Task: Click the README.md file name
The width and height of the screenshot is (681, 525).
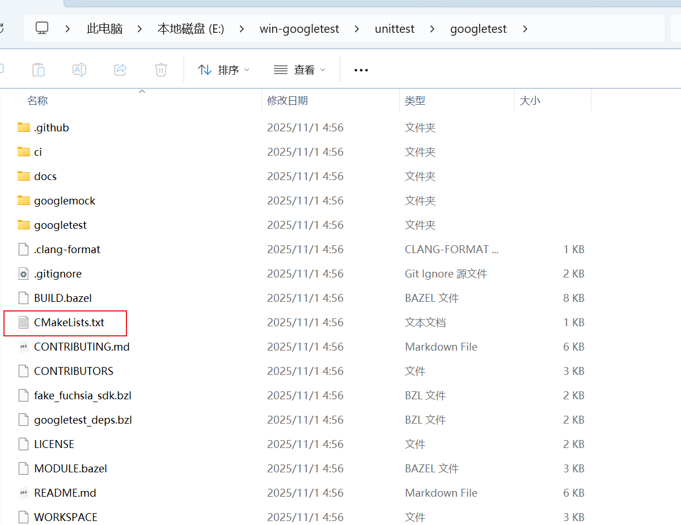Action: click(x=65, y=493)
